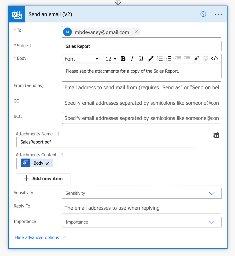This screenshot has height=256, width=235.
Task: Open the ellipsis menu for this action
Action: pos(219,14)
